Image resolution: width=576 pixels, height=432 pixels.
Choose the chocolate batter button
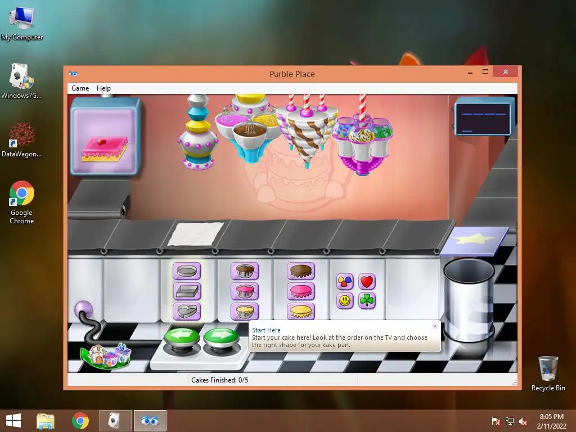tap(245, 271)
